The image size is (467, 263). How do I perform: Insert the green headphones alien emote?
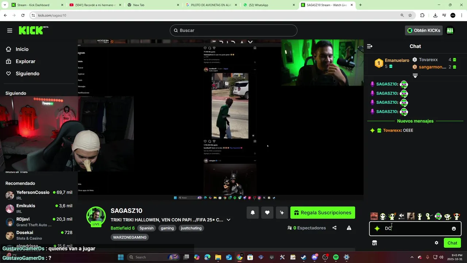pyautogui.click(x=438, y=216)
